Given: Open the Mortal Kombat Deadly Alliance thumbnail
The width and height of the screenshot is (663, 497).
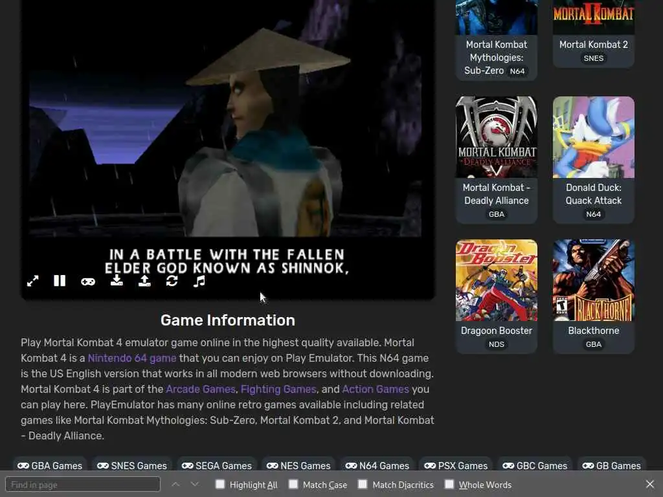Looking at the screenshot, I should pyautogui.click(x=497, y=137).
